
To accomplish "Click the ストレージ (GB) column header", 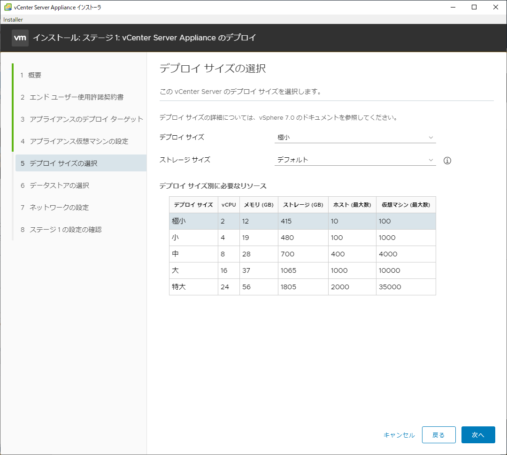I will 303,205.
